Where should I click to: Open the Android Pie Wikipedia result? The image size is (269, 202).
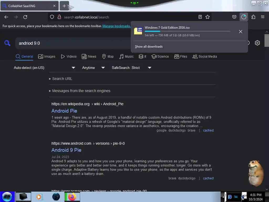(x=64, y=111)
